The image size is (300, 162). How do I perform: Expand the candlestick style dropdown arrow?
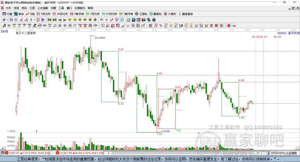click(34, 20)
